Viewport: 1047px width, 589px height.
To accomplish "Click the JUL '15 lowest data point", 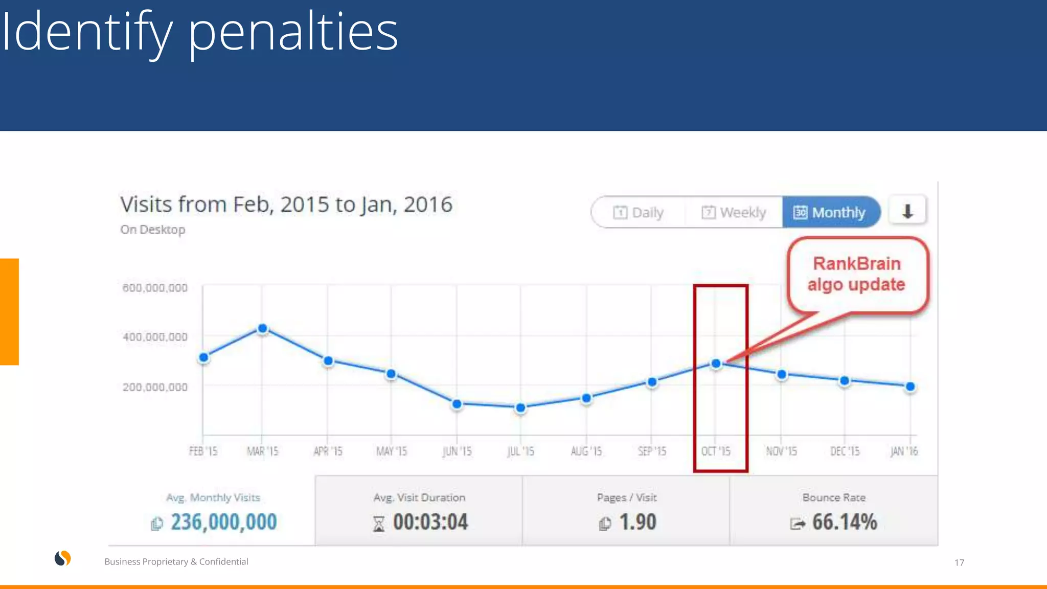I will pos(520,407).
